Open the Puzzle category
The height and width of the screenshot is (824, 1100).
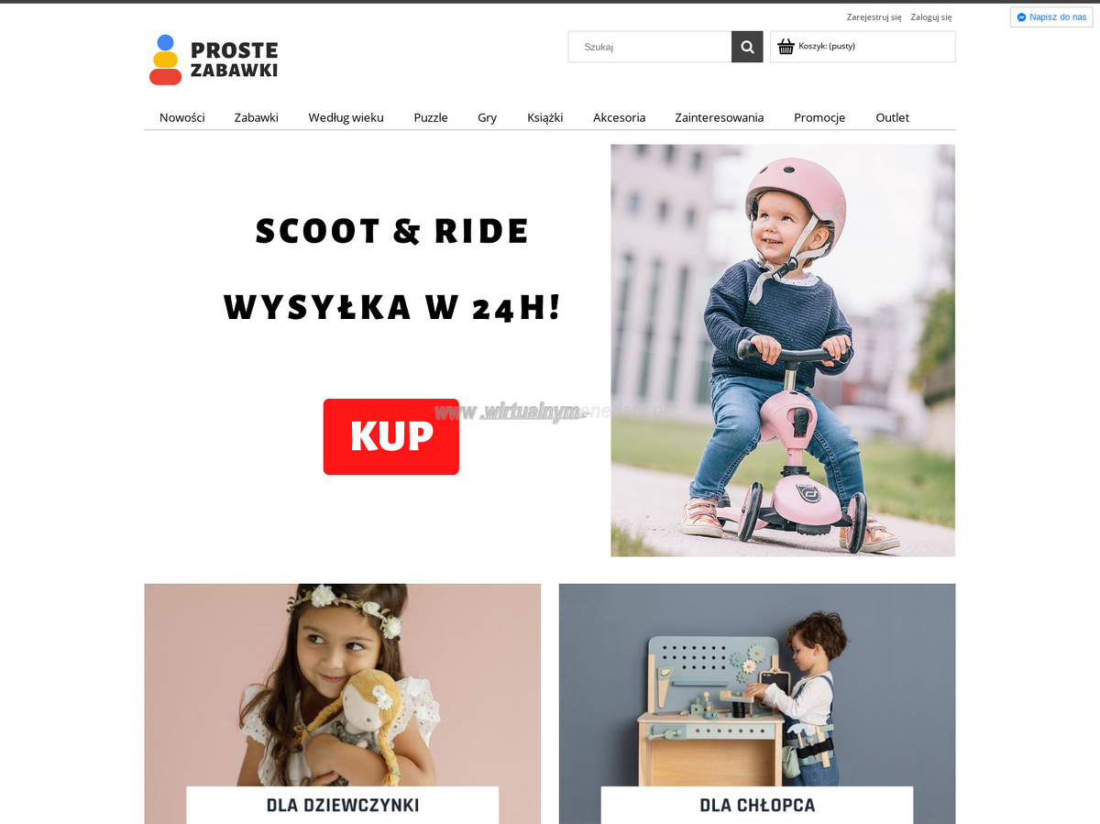coord(431,117)
